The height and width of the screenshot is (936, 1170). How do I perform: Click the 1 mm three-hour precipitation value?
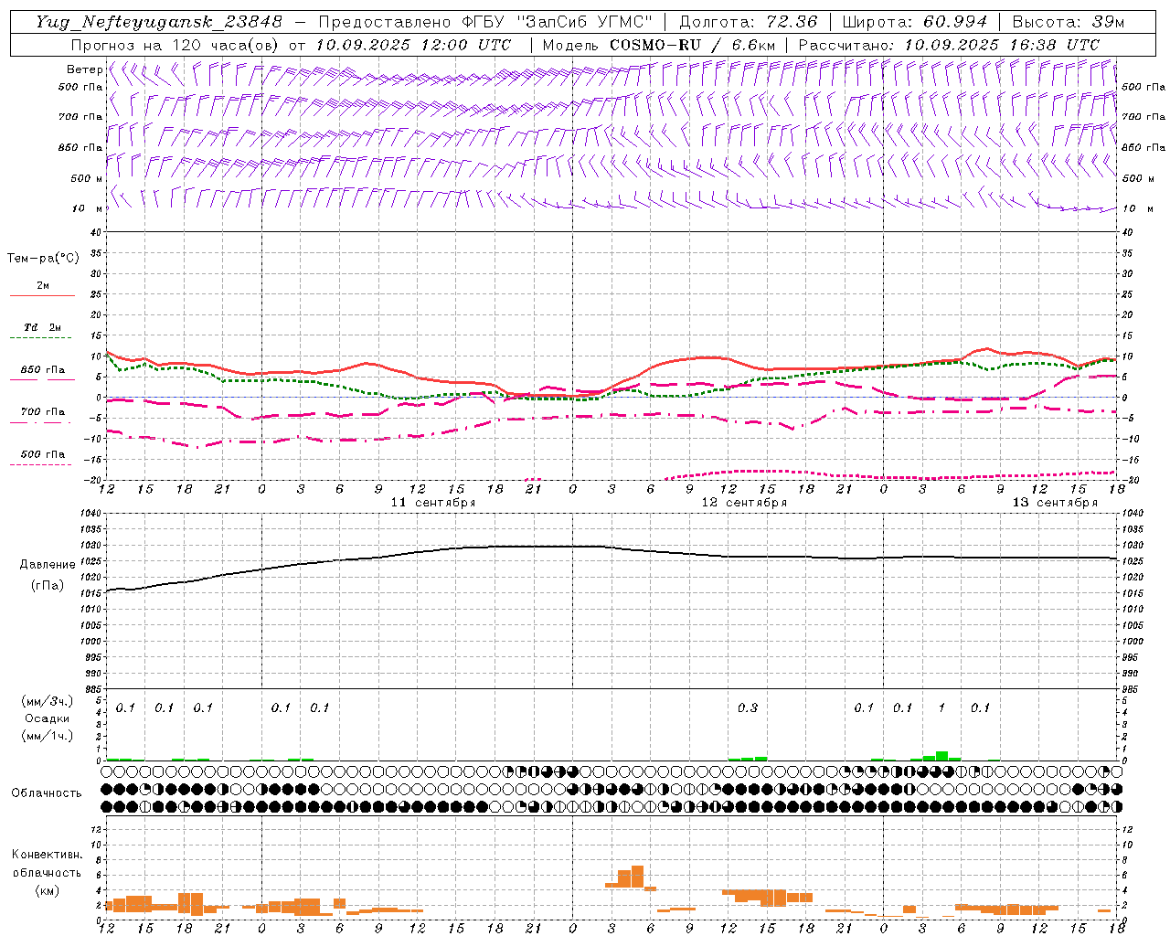(941, 707)
